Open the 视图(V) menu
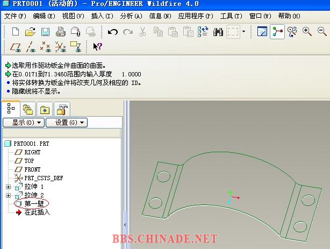Screen dimensions: 330x249 (x=73, y=16)
